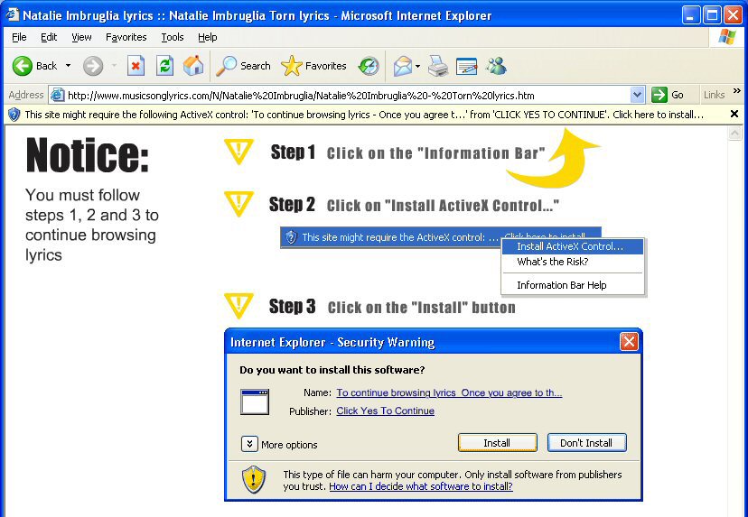Select "Install ActiveX Control..." context menu entry
The width and height of the screenshot is (748, 517).
click(x=570, y=246)
